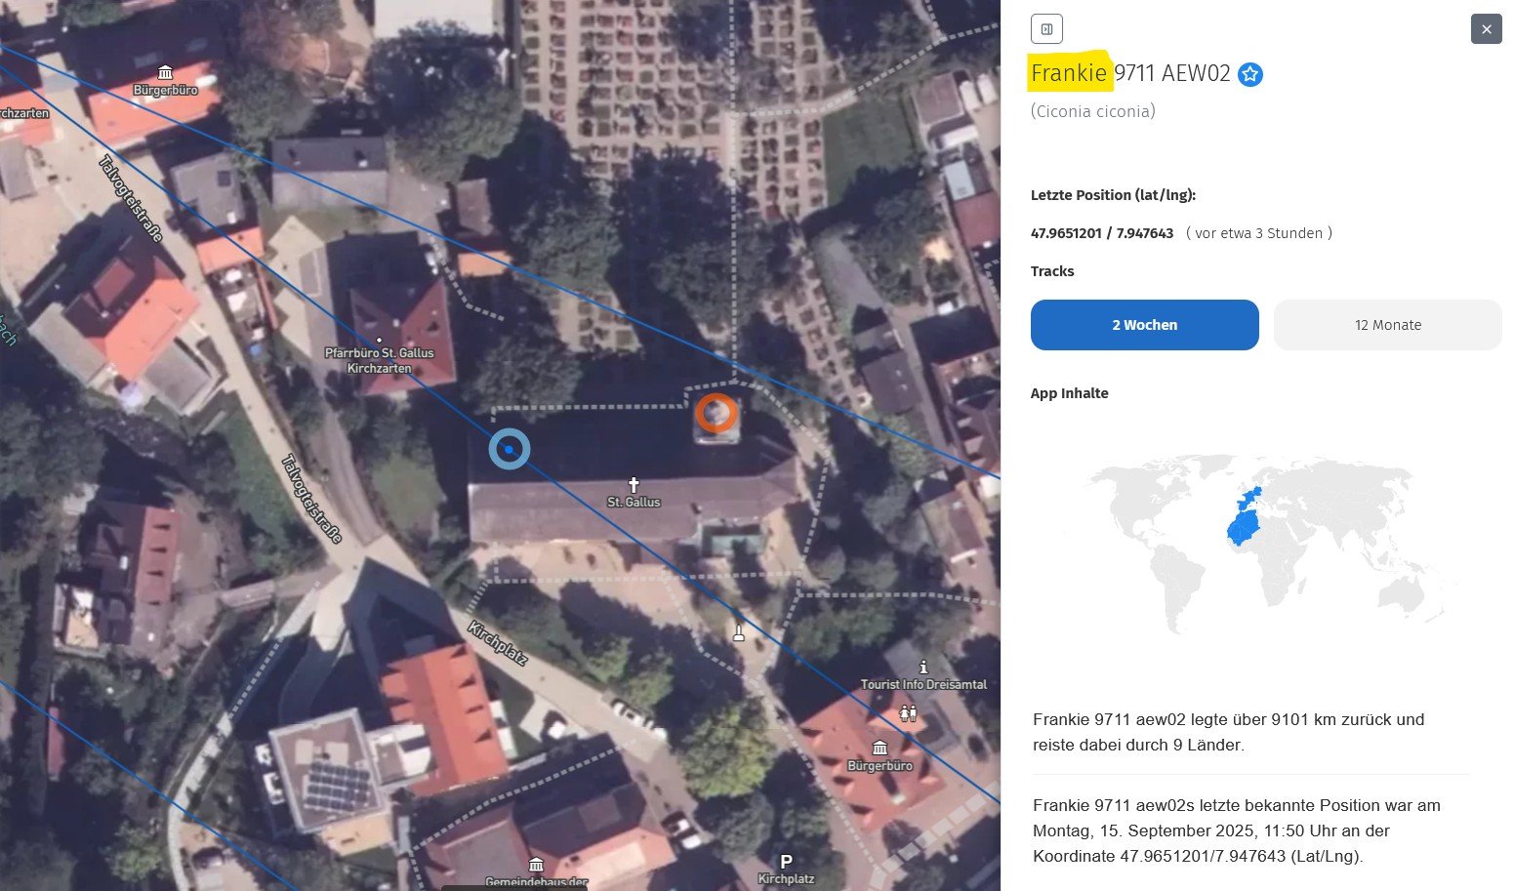Select the blue circle position marker
This screenshot has width=1514, height=891.
(x=509, y=449)
